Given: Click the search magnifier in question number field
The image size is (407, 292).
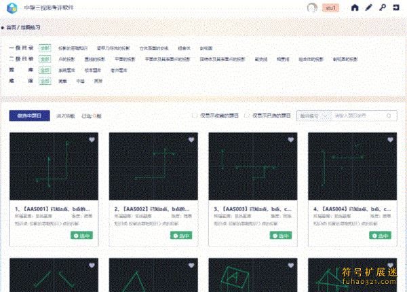Looking at the screenshot, I should 389,116.
